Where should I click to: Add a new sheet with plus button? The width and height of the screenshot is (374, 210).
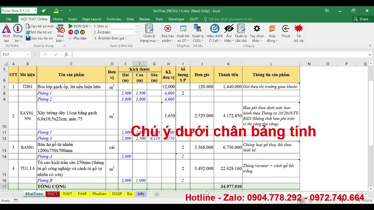click(157, 194)
